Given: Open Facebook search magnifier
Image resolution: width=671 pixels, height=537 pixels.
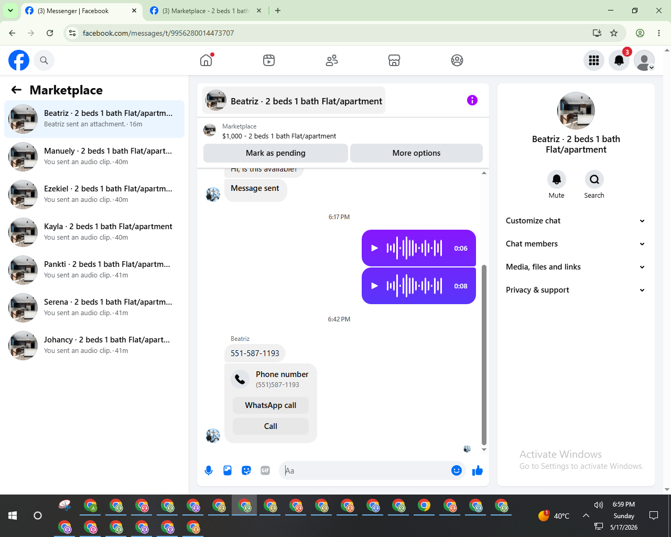Looking at the screenshot, I should coord(44,60).
